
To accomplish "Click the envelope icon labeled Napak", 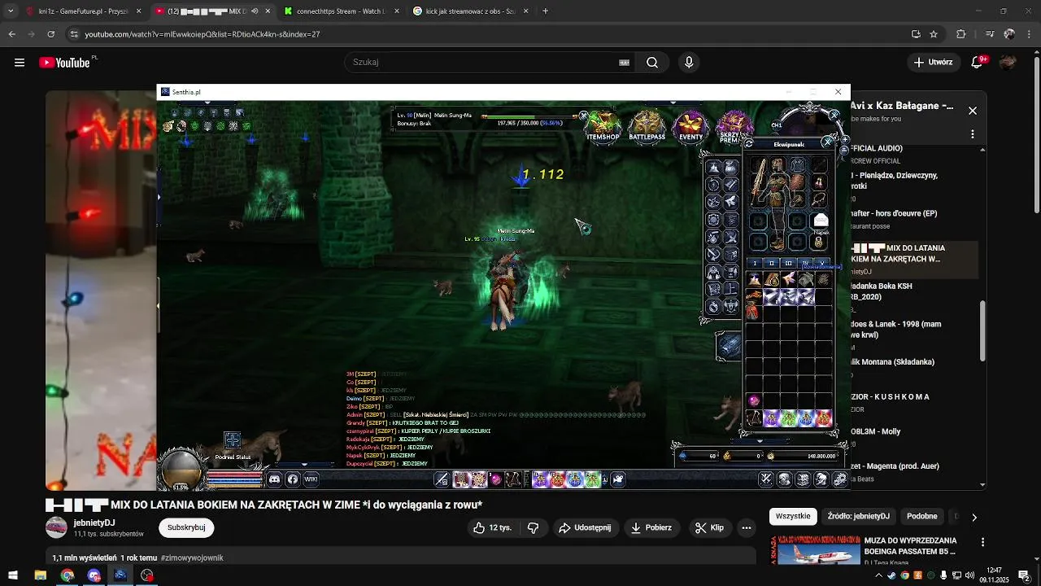I will [821, 221].
